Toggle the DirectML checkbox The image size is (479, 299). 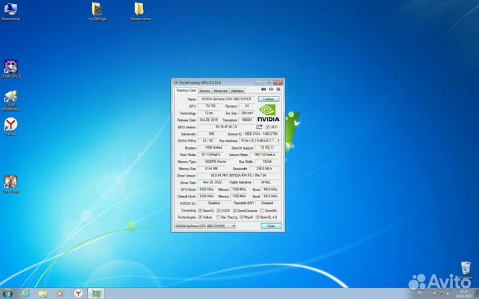[x=262, y=211]
